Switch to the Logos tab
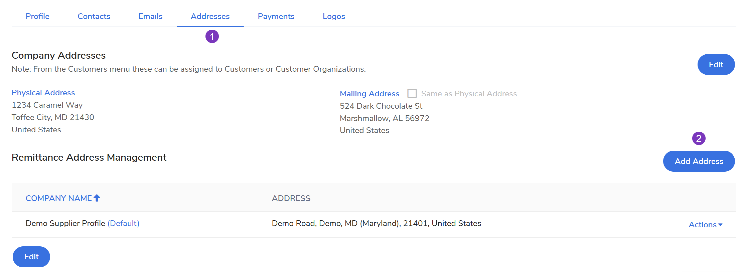This screenshot has height=272, width=742. click(x=334, y=16)
